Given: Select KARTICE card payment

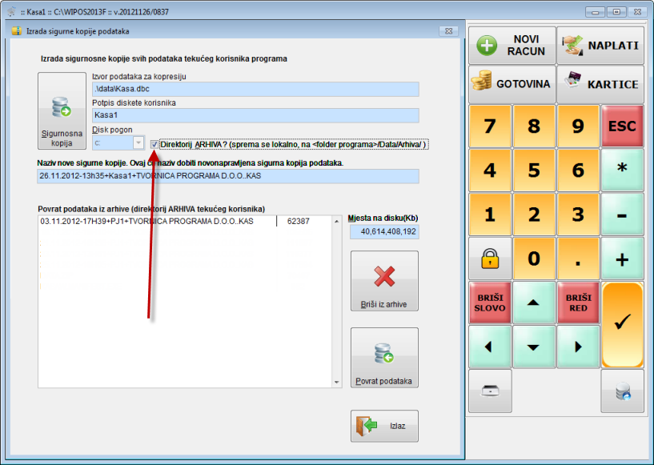Looking at the screenshot, I should [601, 84].
